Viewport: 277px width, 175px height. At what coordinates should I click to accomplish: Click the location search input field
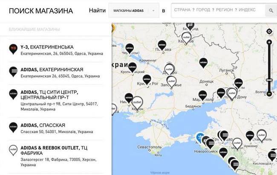218,10
